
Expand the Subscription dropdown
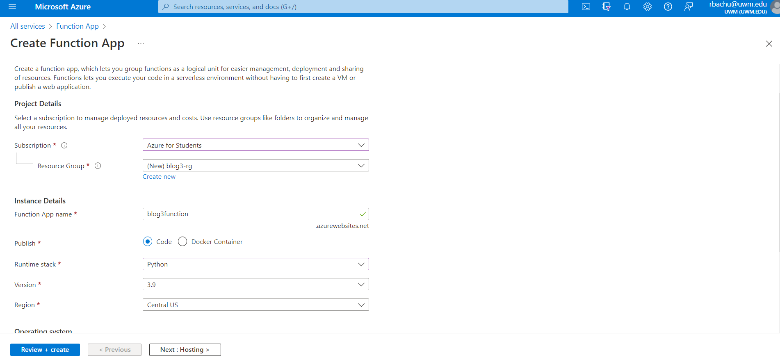[x=256, y=145]
